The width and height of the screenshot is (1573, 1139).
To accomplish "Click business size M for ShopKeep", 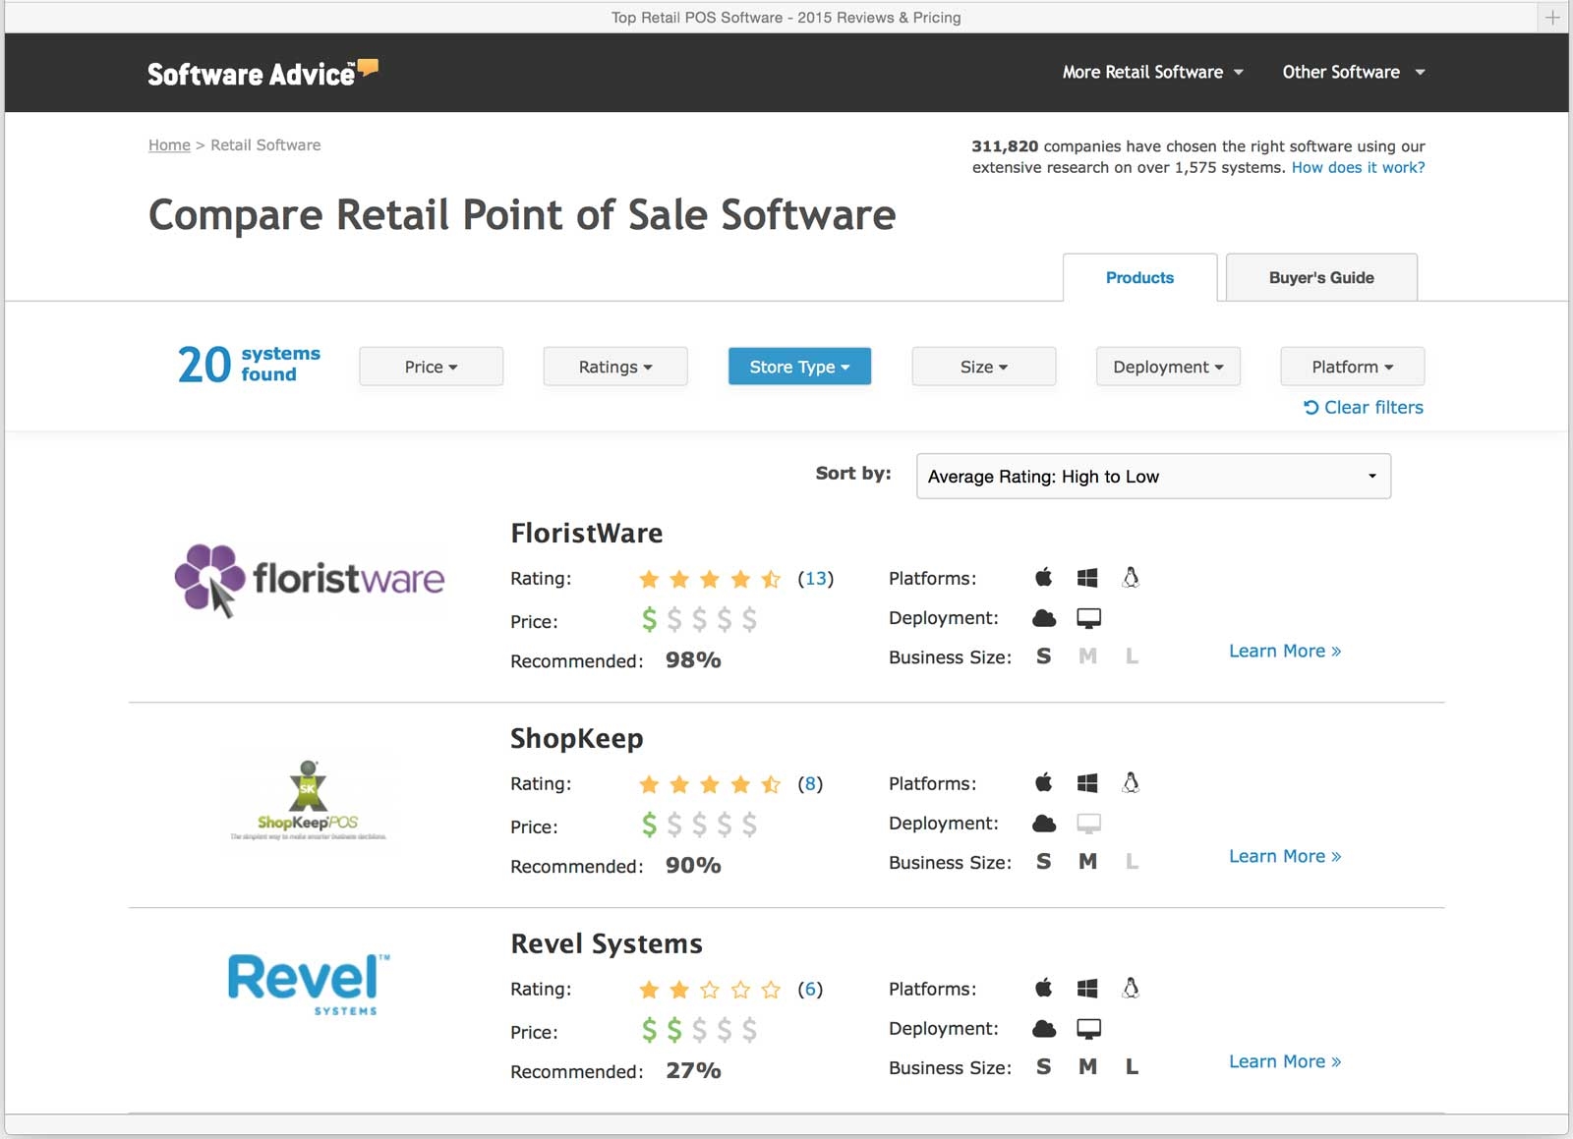I will (x=1087, y=861).
